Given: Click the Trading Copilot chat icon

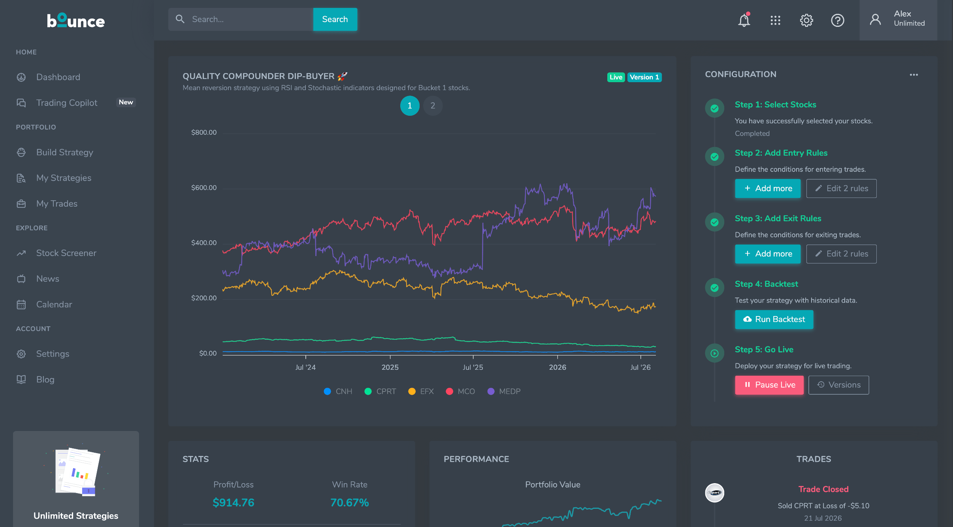Looking at the screenshot, I should 21,103.
